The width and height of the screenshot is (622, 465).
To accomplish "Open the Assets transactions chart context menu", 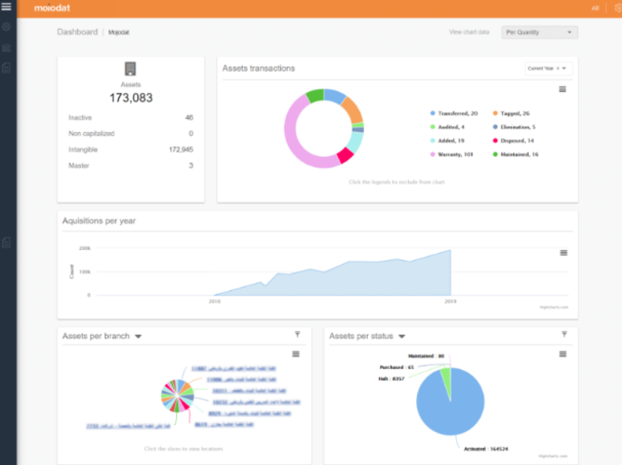I will point(562,89).
